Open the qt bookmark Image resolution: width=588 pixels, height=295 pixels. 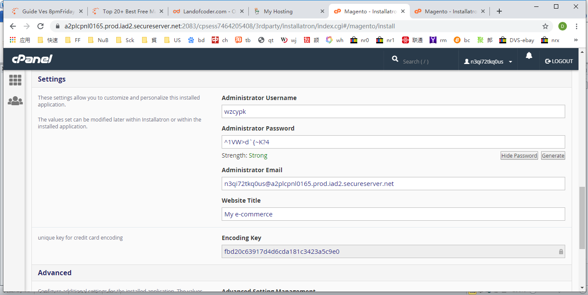266,40
